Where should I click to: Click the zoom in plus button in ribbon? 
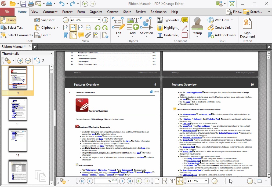click(x=105, y=20)
